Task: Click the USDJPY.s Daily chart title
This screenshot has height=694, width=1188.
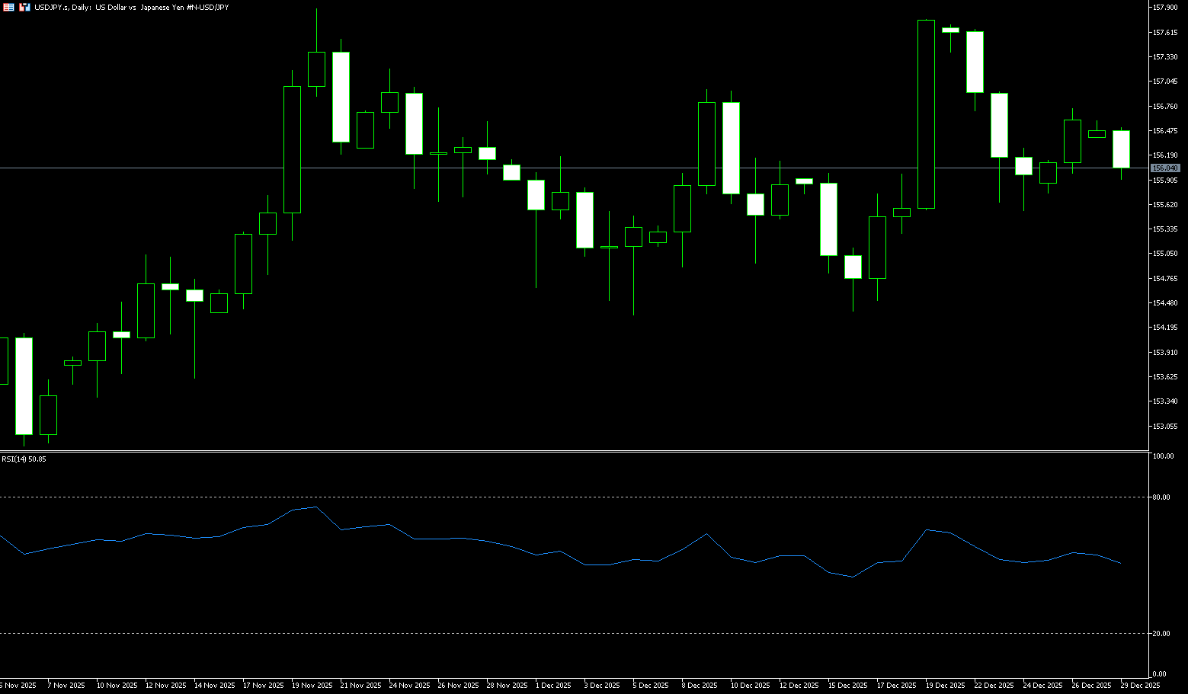Action: 131,7
